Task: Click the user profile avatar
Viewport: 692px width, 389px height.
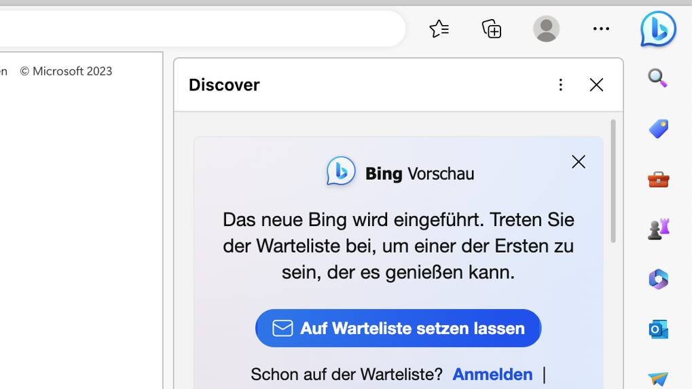Action: tap(546, 29)
